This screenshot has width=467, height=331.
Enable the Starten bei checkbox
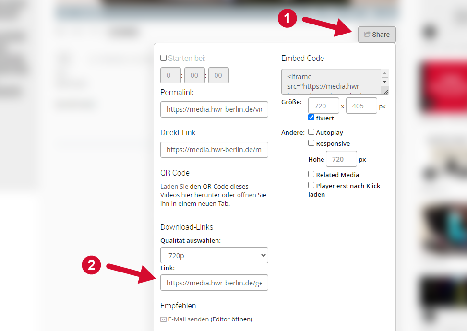(x=164, y=58)
